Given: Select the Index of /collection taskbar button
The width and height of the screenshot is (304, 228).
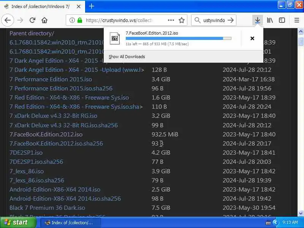Looking at the screenshot, I should coord(71,223).
